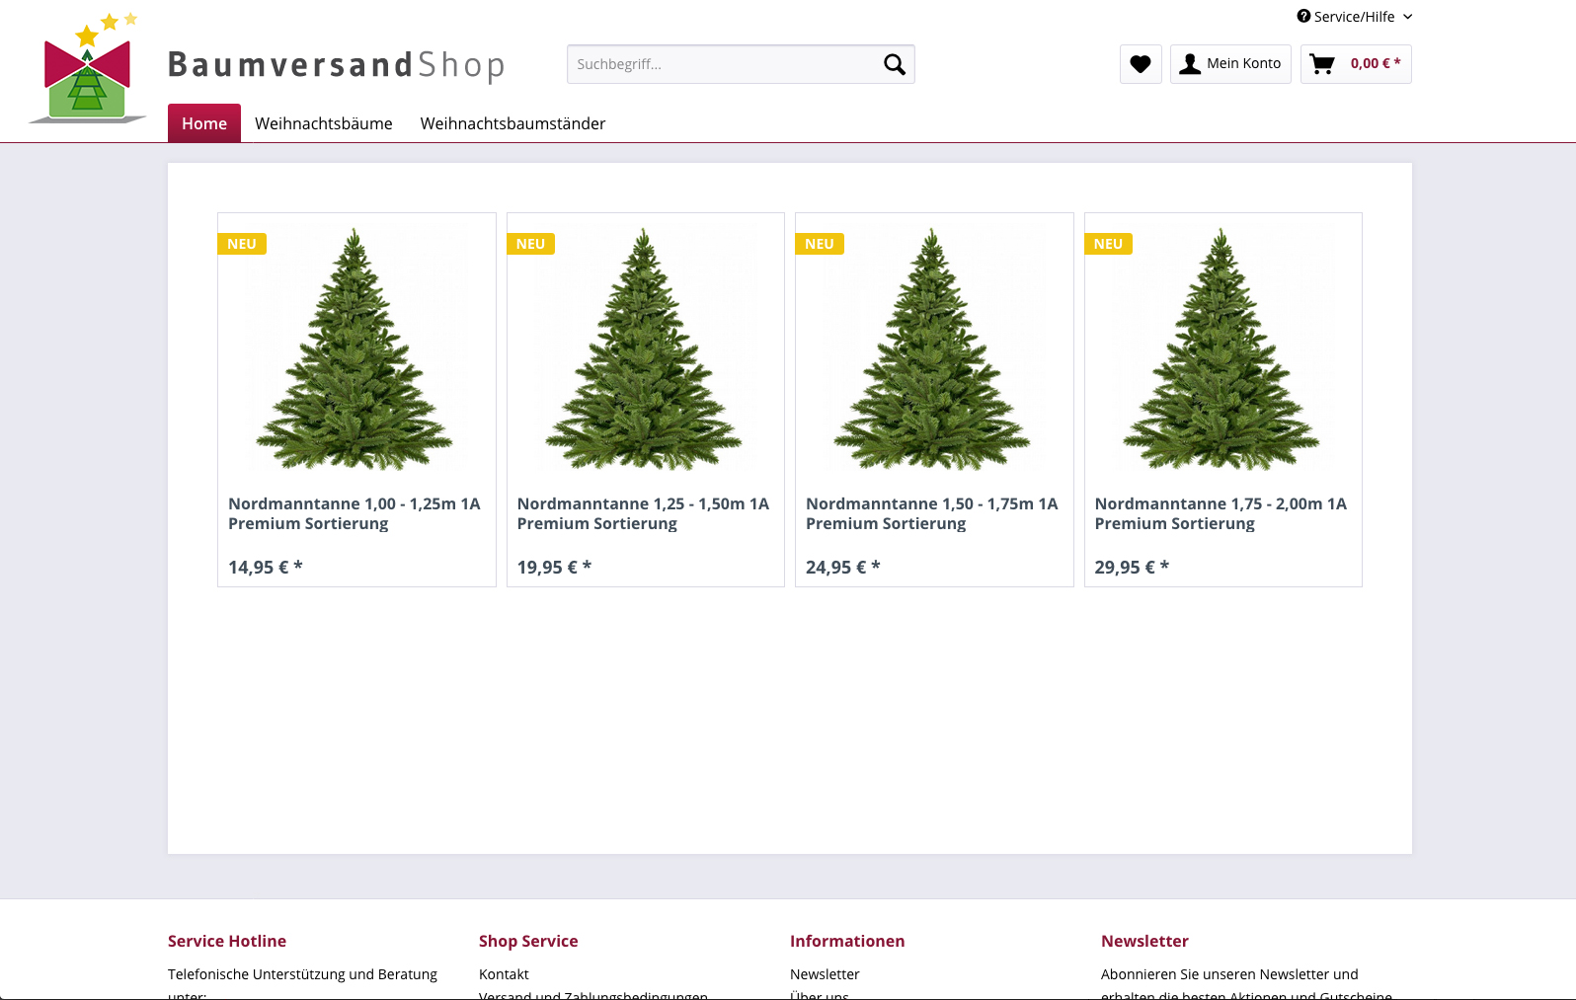Click Nordmanntanne 1,50 - 1,75m product title
Viewport: 1576px width, 1000px height.
tap(932, 513)
